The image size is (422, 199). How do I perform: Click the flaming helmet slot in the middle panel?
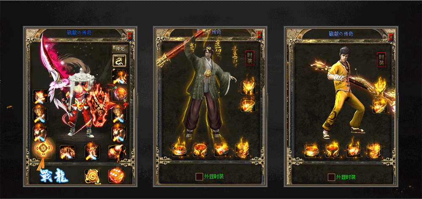249,87
